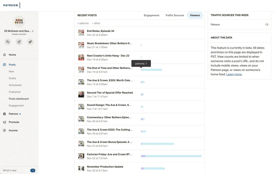The image size is (276, 174).
Task: Click the traffic count 13
Action: click(x=267, y=25)
